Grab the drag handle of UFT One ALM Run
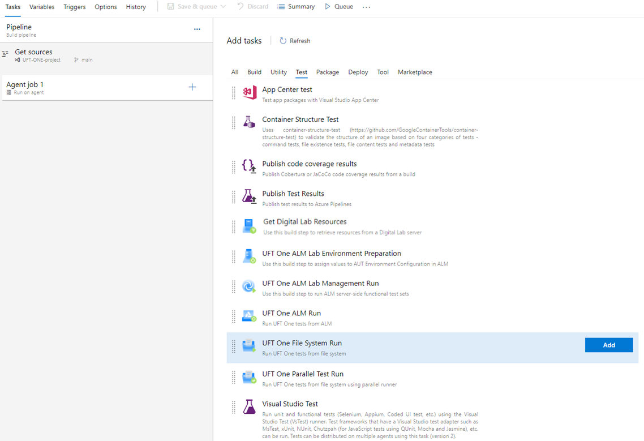The height and width of the screenshot is (441, 644). click(x=234, y=316)
